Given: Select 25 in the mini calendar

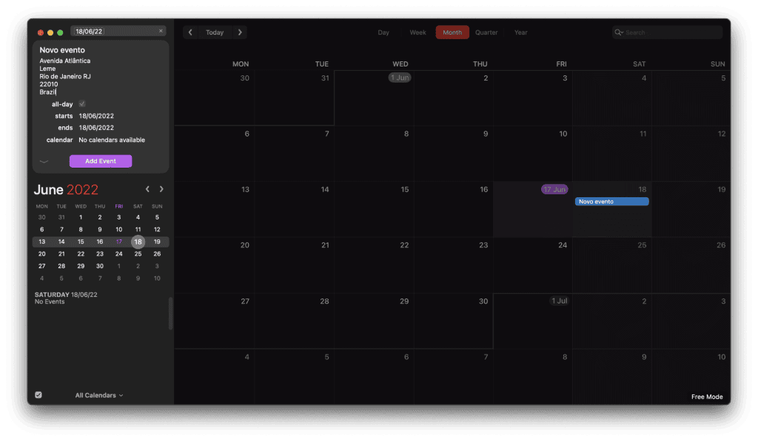Looking at the screenshot, I should (138, 254).
